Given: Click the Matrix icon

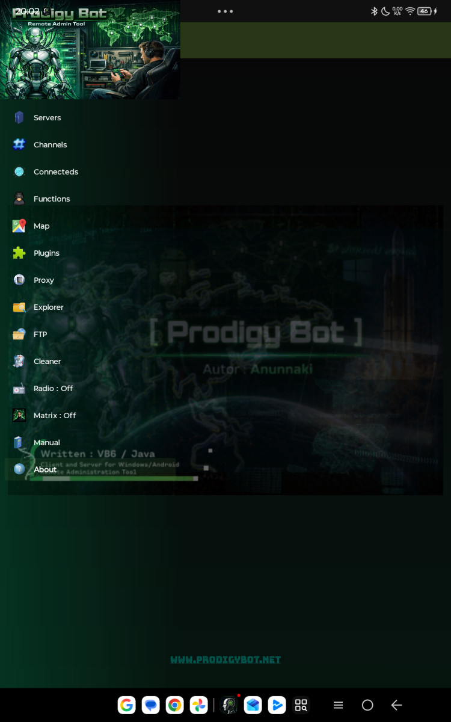Looking at the screenshot, I should click(x=19, y=415).
